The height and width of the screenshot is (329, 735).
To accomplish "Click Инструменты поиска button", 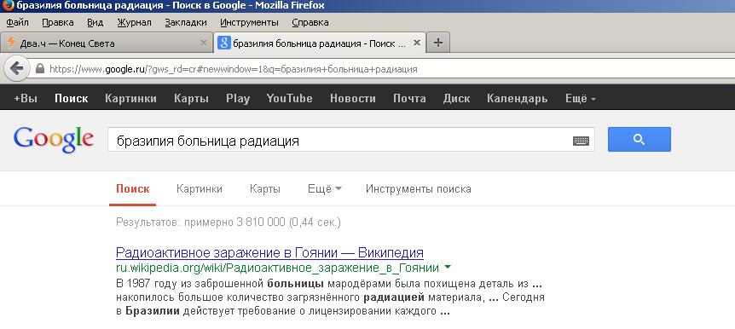I will (x=418, y=189).
